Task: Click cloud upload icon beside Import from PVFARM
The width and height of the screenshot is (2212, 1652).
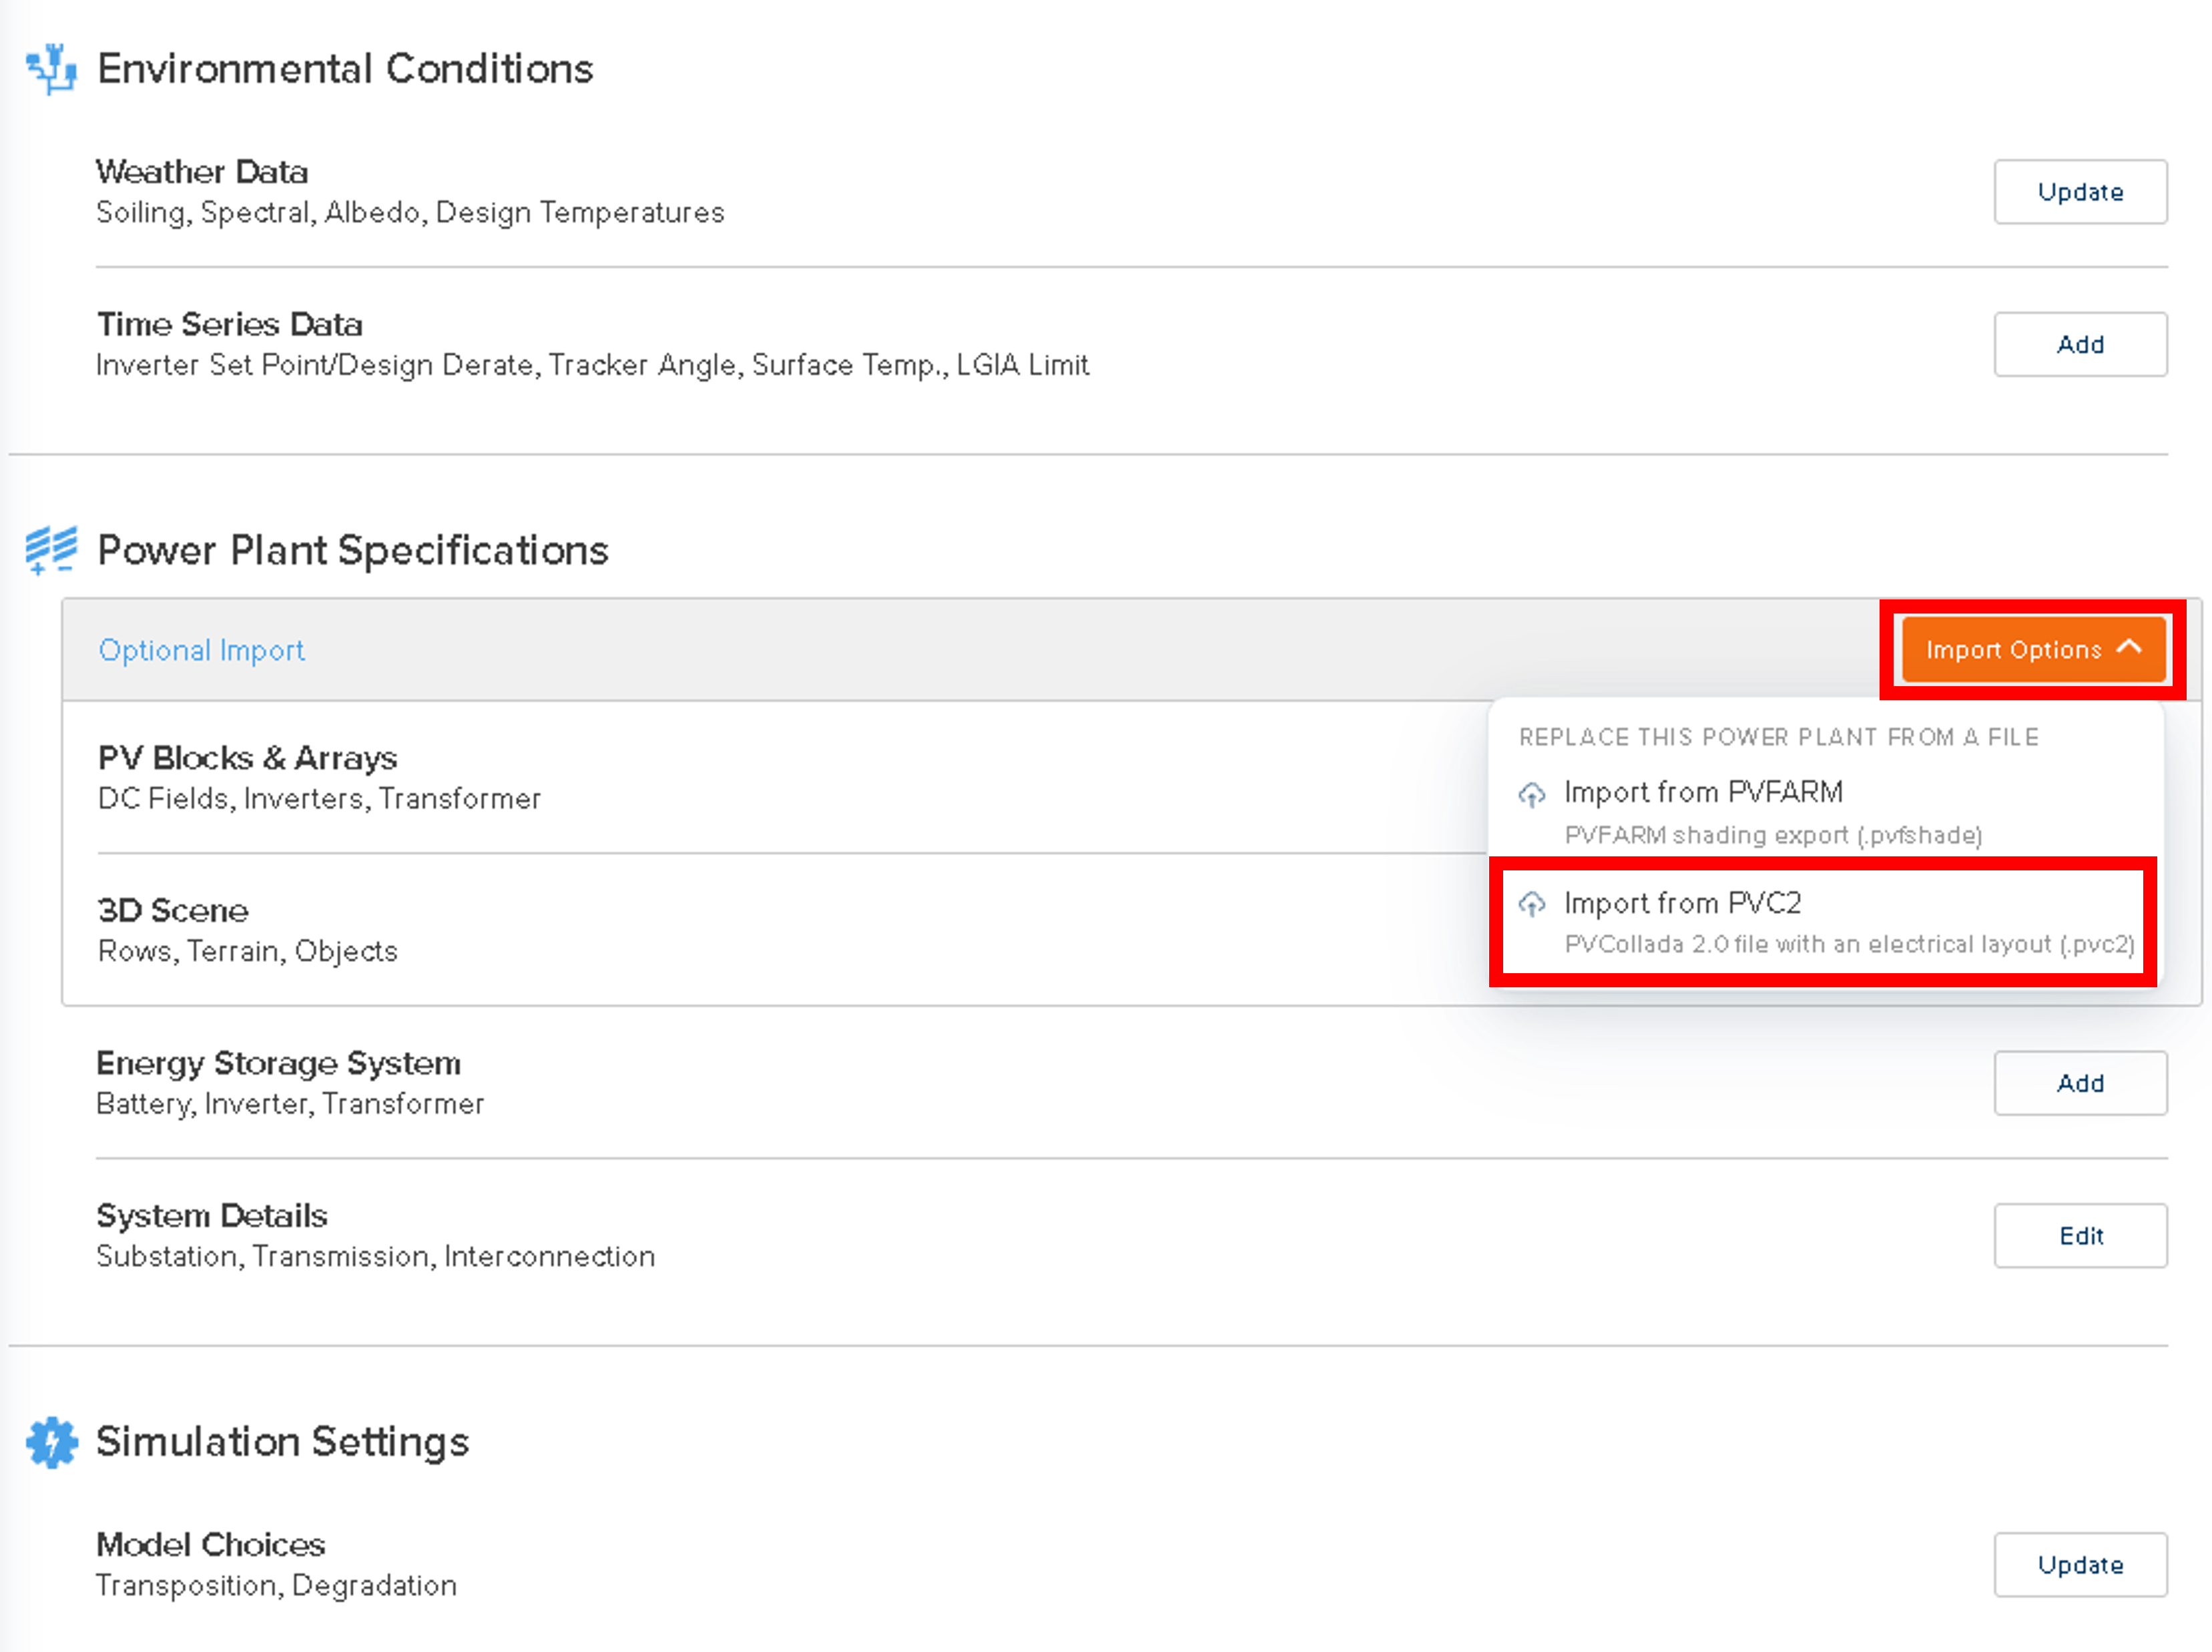Action: pos(1532,794)
